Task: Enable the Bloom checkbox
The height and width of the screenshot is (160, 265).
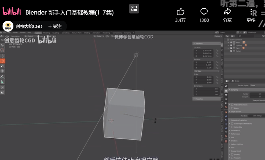Action: (232, 108)
